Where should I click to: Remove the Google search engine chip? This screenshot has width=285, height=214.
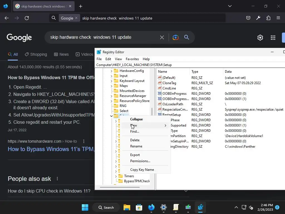[x=76, y=18]
